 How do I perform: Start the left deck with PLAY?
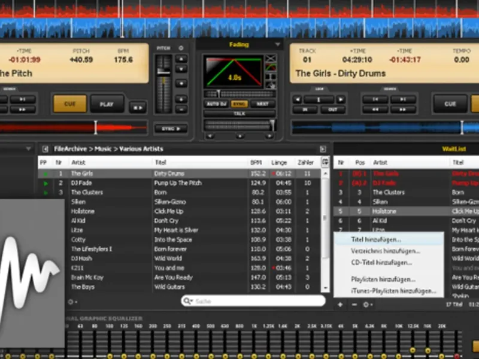click(107, 104)
